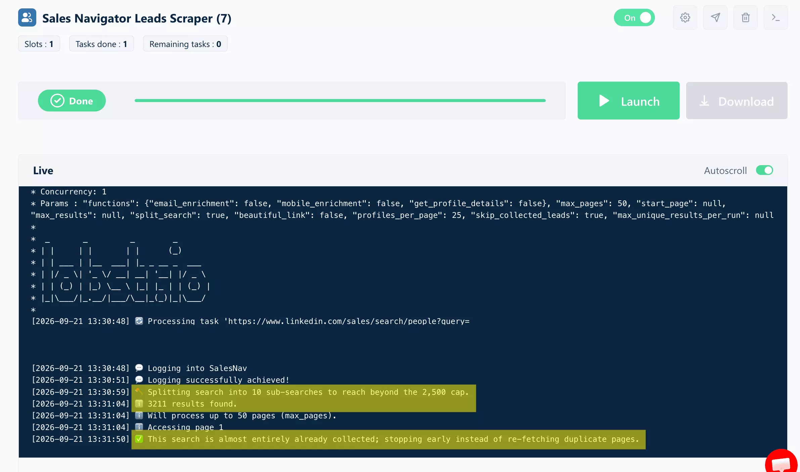Image resolution: width=800 pixels, height=472 pixels.
Task: Click the Live section heading
Action: (x=43, y=171)
